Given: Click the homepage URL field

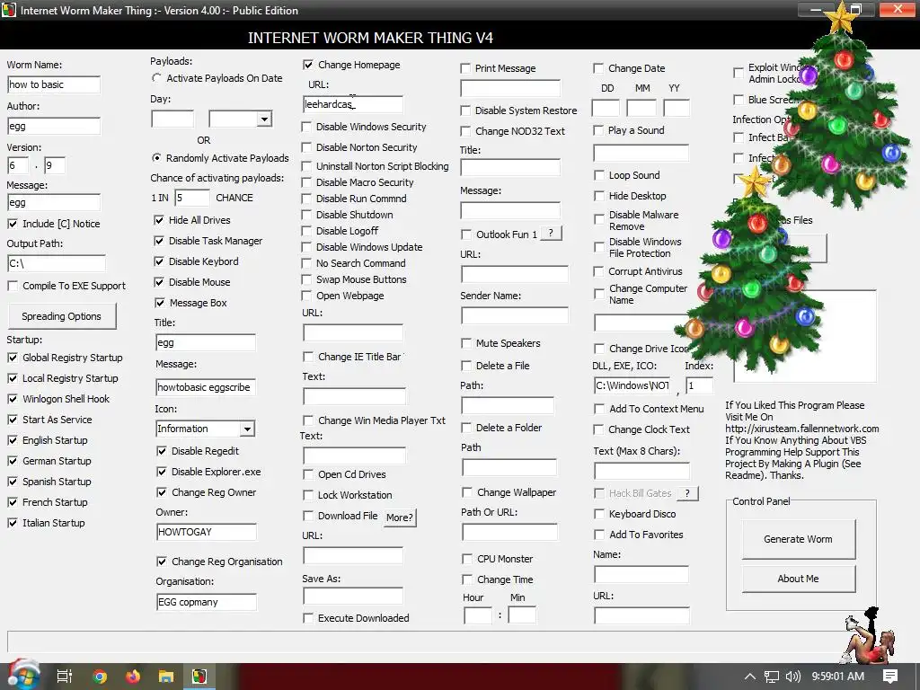Looking at the screenshot, I should (353, 104).
